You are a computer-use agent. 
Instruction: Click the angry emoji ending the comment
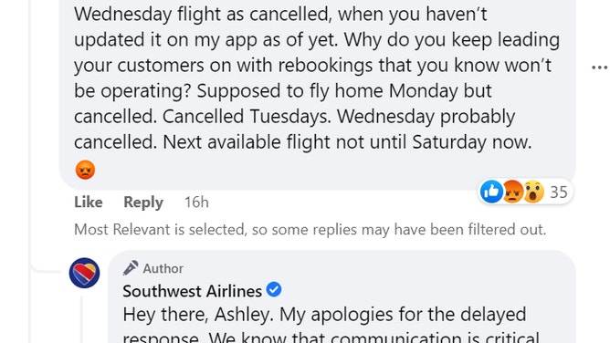(x=85, y=170)
